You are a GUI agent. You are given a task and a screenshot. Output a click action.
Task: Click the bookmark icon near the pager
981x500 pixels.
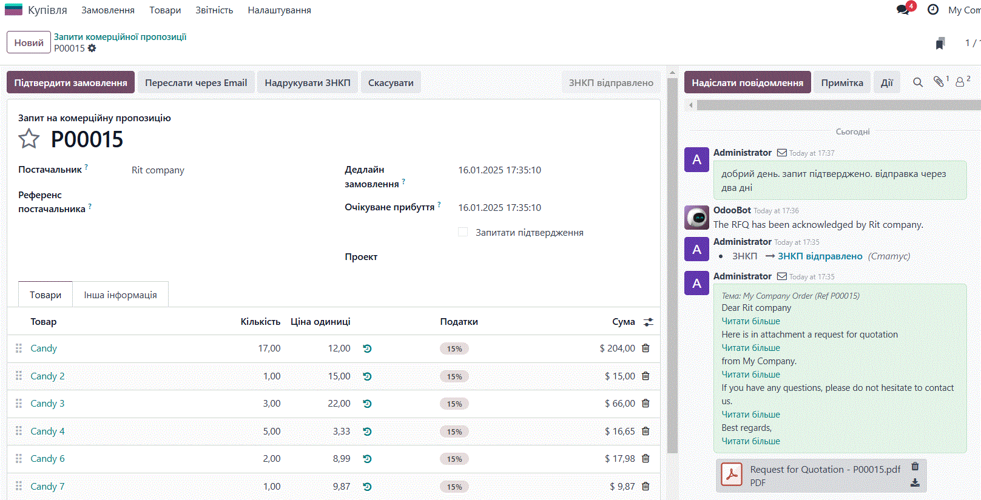pyautogui.click(x=940, y=43)
